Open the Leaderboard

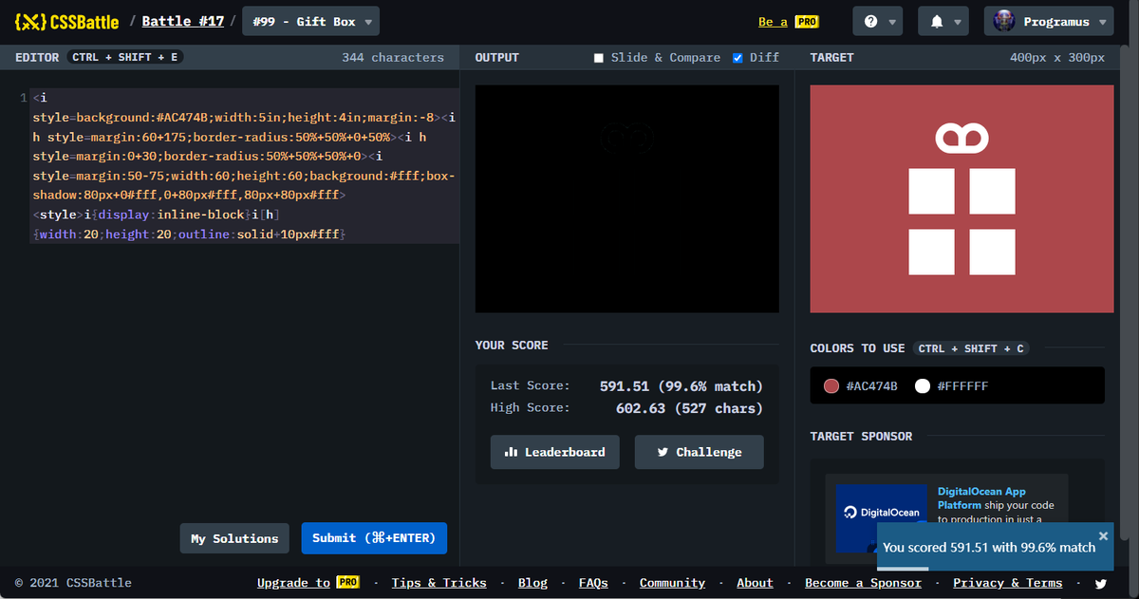[554, 452]
